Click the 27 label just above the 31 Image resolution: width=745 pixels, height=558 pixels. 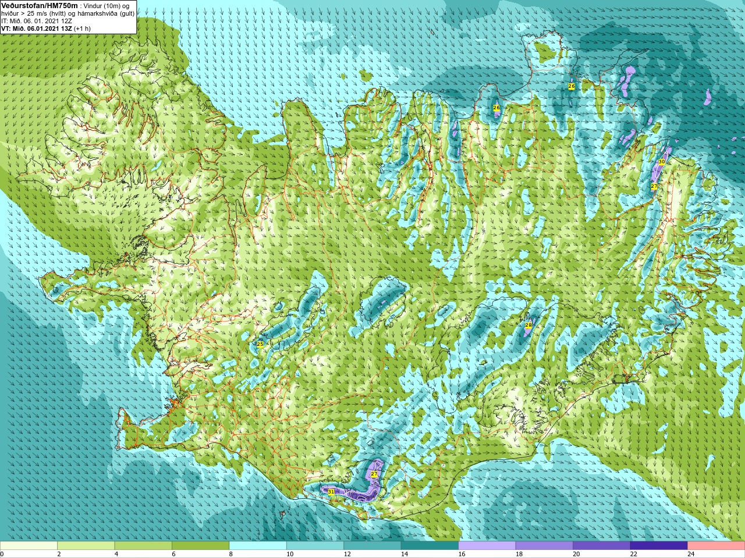tap(374, 474)
